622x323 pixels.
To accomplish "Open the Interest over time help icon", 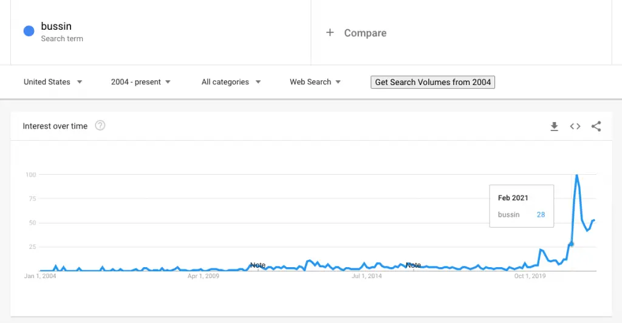I will [x=100, y=126].
